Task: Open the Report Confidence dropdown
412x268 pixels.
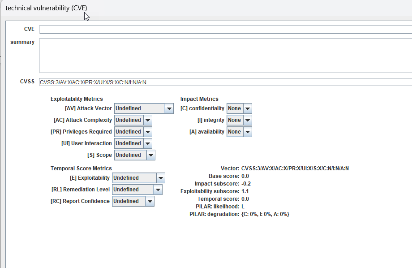Action: coord(133,201)
